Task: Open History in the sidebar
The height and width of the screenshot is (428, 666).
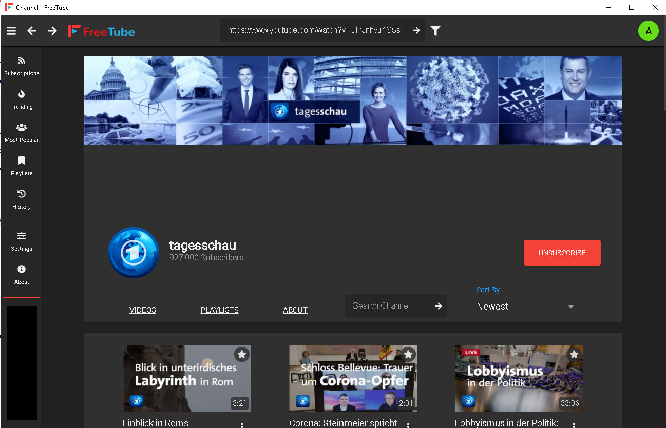Action: [22, 199]
